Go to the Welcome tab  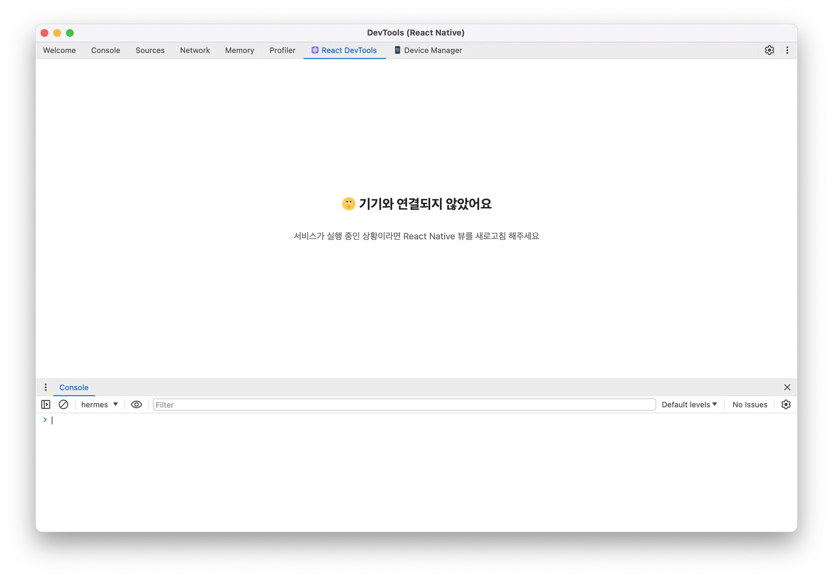59,50
